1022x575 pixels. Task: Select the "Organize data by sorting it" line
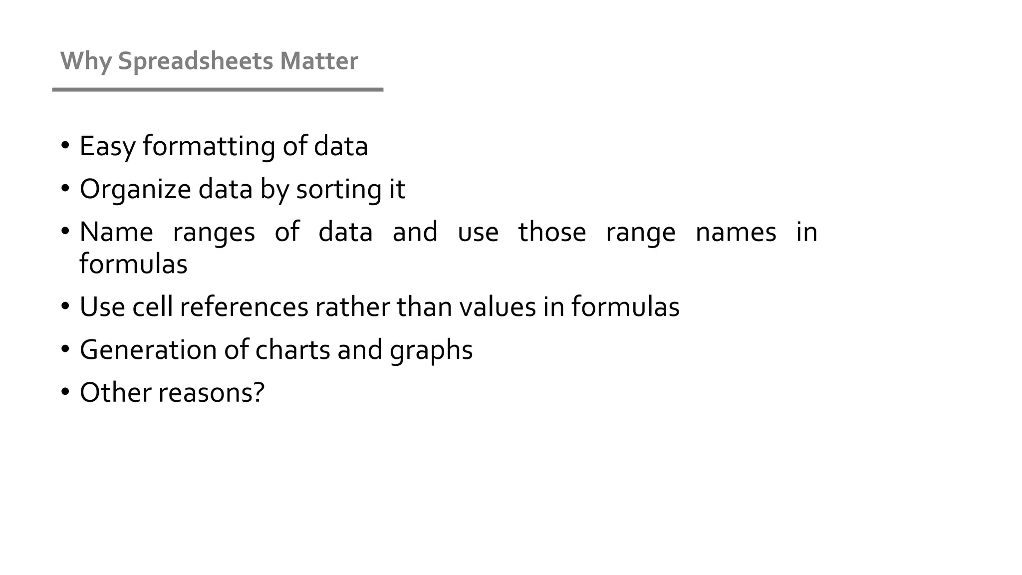coord(242,189)
